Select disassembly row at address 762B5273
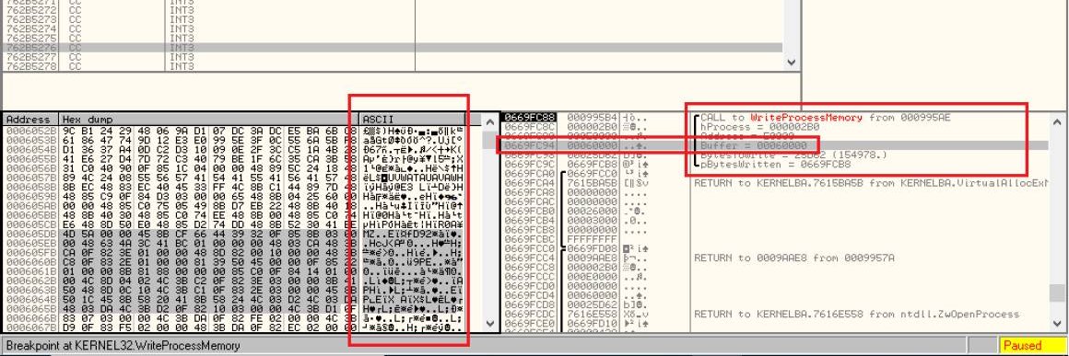Screen dimensions: 1069x356 click(x=392, y=19)
